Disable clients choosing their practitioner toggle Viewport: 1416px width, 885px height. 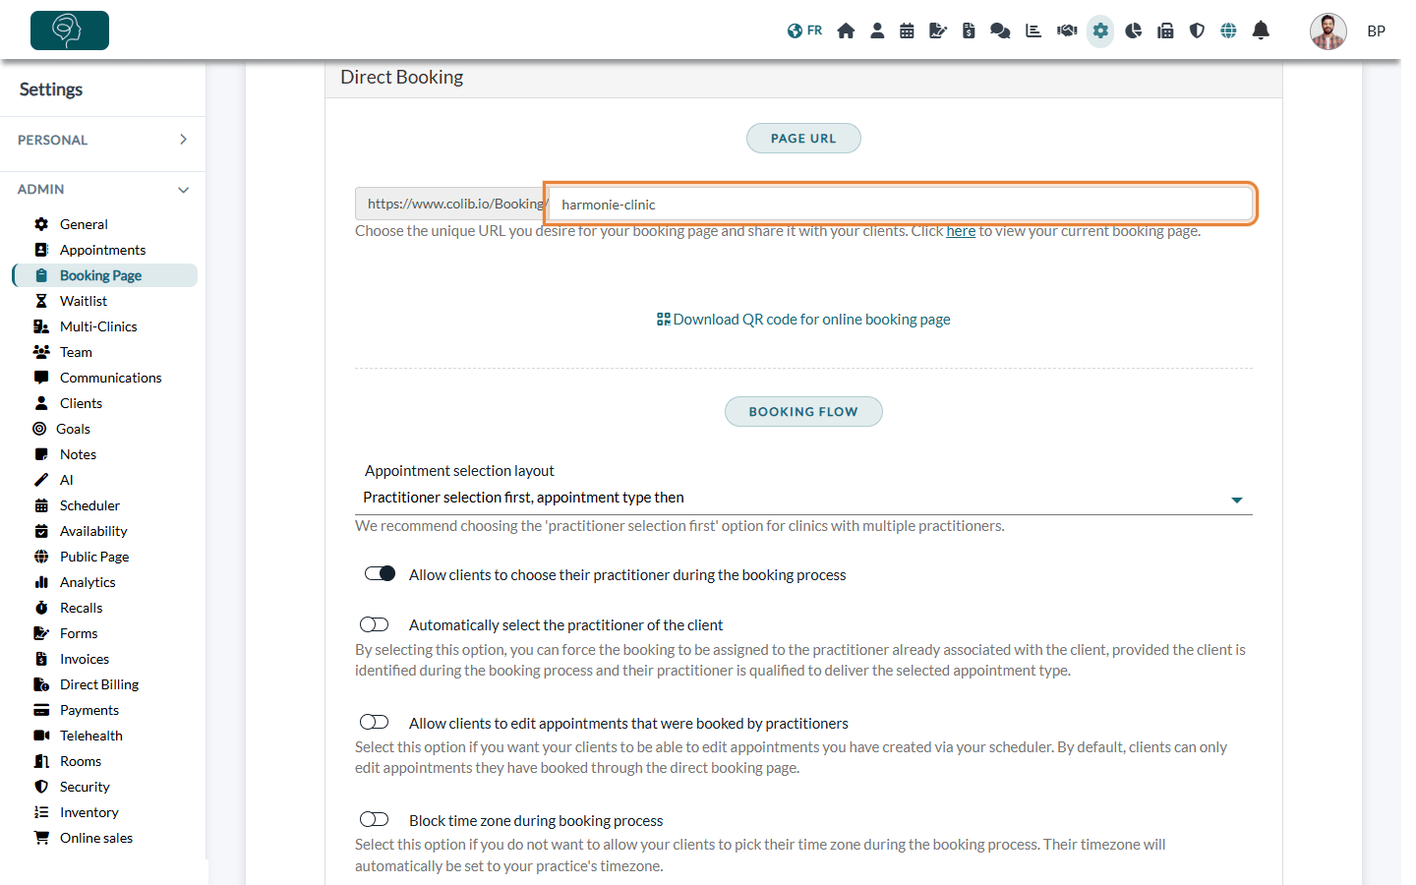(380, 574)
